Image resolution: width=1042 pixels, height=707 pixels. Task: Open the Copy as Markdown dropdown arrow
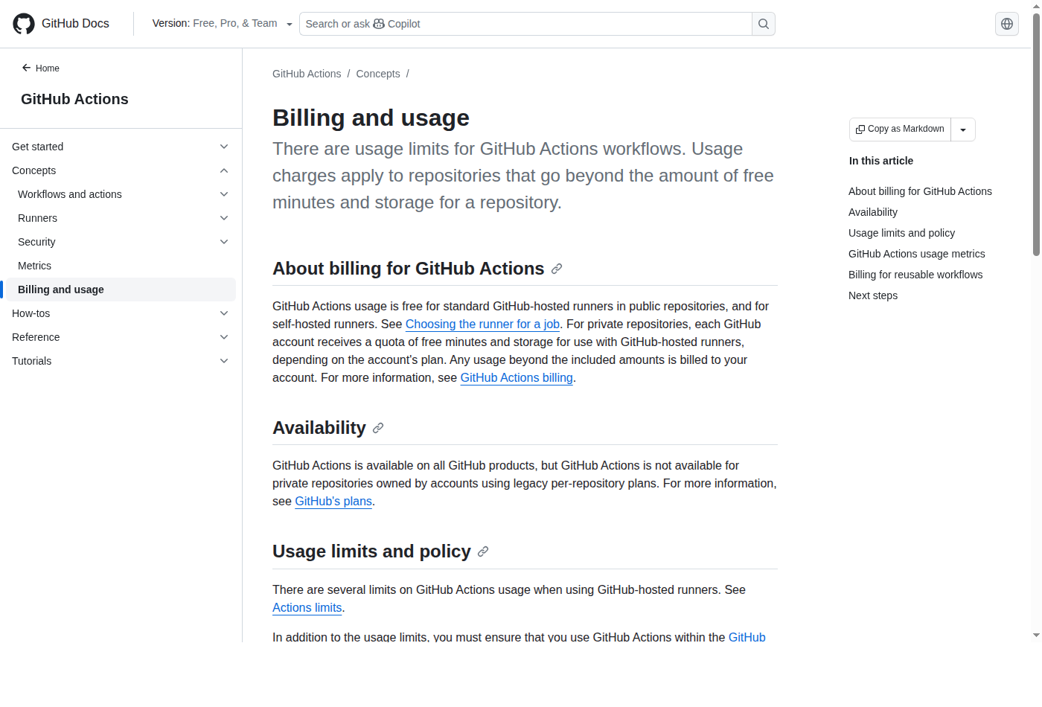[x=963, y=129]
